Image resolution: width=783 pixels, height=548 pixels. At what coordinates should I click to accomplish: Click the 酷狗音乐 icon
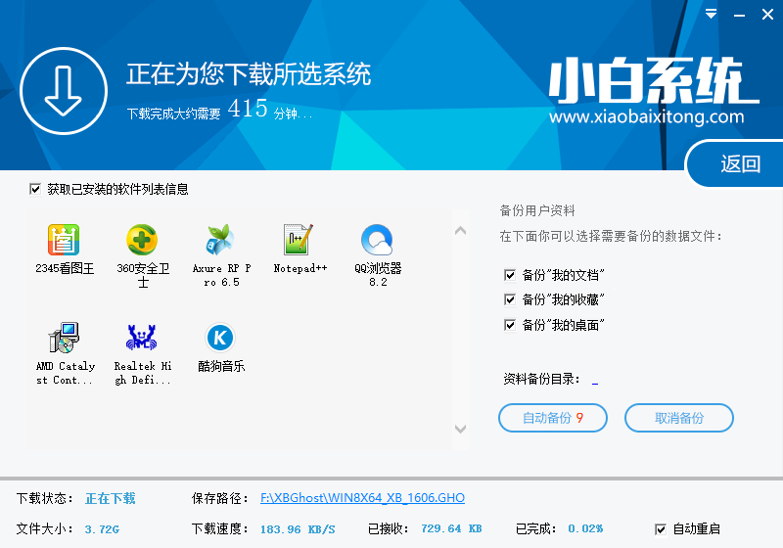click(x=220, y=339)
